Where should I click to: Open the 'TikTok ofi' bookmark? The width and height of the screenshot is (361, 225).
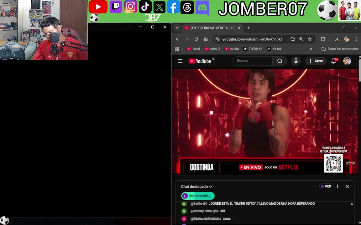pyautogui.click(x=253, y=49)
